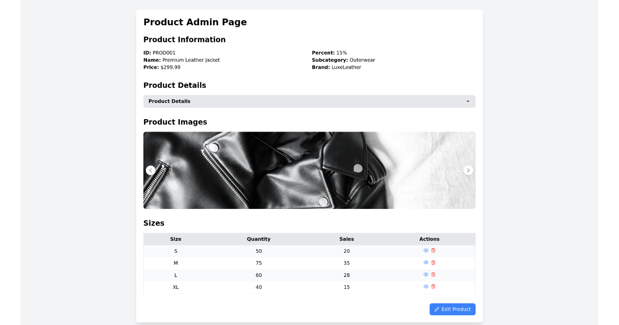Go to the next product image
619x325 pixels.
(468, 170)
